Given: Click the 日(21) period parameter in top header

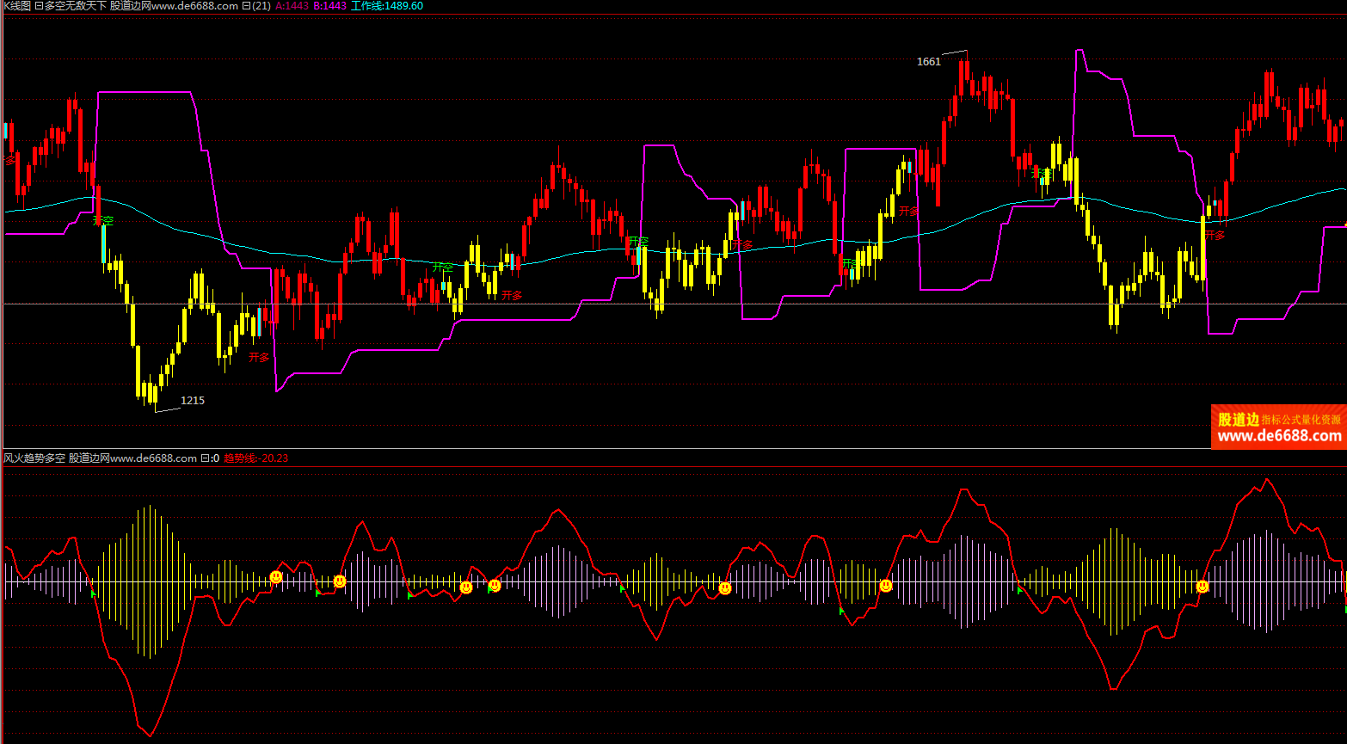Looking at the screenshot, I should pos(255,6).
